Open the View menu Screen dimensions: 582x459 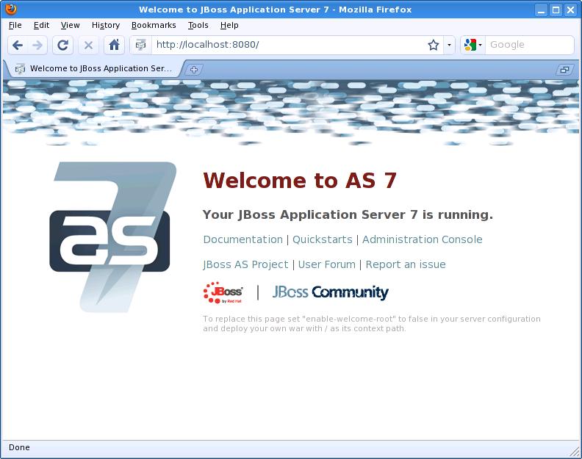pyautogui.click(x=70, y=25)
